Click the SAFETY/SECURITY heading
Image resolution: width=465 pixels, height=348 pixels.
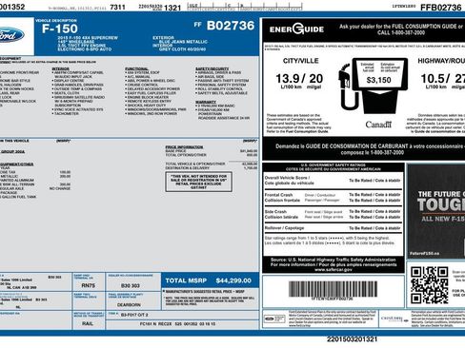tap(212, 68)
